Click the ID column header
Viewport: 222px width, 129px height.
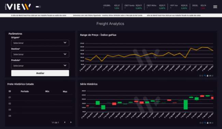pos(10,91)
